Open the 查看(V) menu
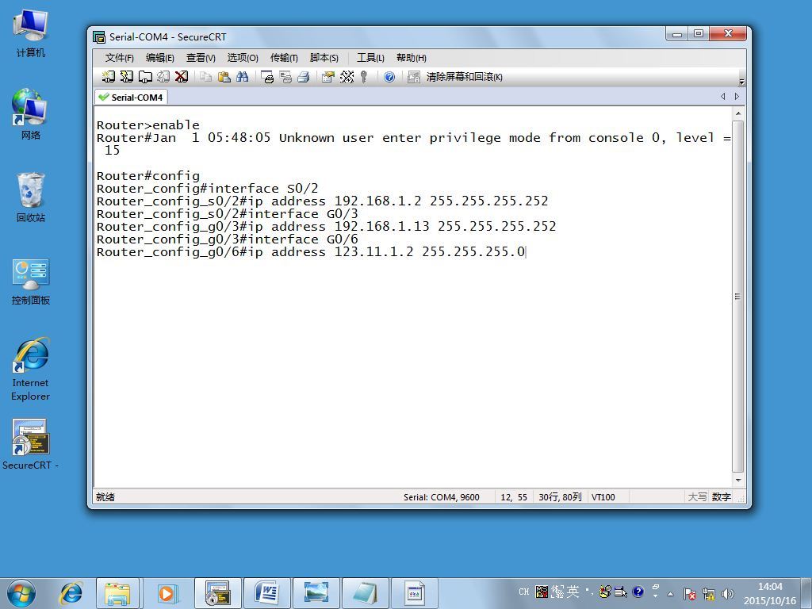This screenshot has width=812, height=609. tap(201, 57)
